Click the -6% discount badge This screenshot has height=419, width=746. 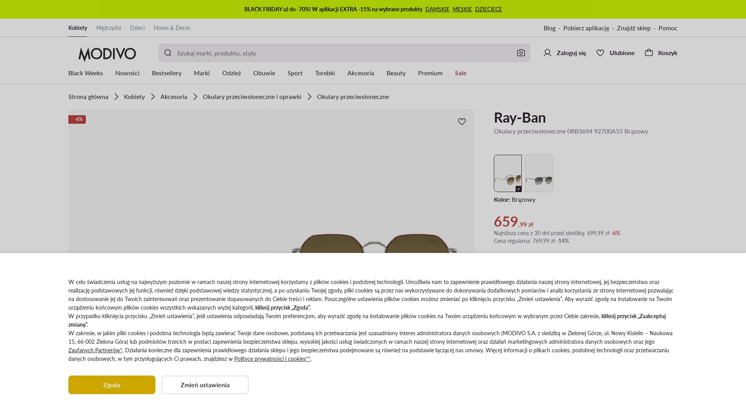(77, 119)
